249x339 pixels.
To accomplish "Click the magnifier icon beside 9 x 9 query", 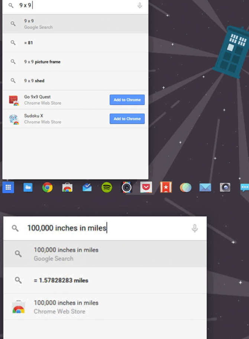I will 11,6.
